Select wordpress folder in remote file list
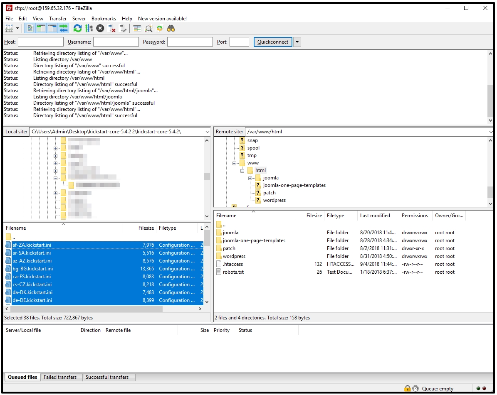This screenshot has height=395, width=497. [234, 256]
